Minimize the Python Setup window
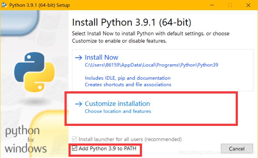The image size is (258, 158). pyautogui.click(x=212, y=5)
